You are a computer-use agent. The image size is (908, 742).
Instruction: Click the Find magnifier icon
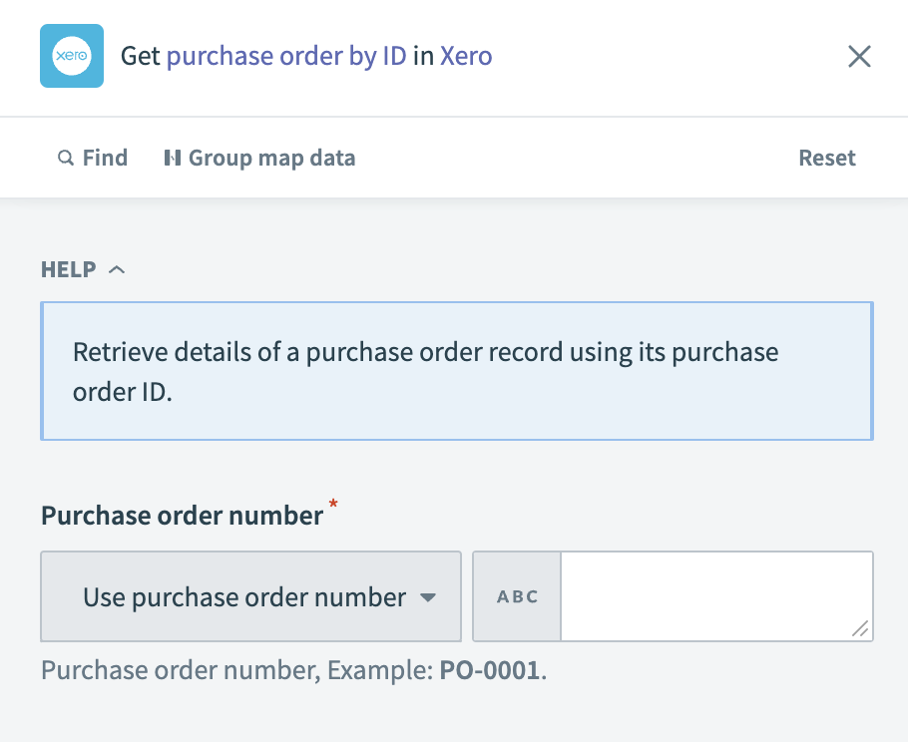tap(66, 158)
